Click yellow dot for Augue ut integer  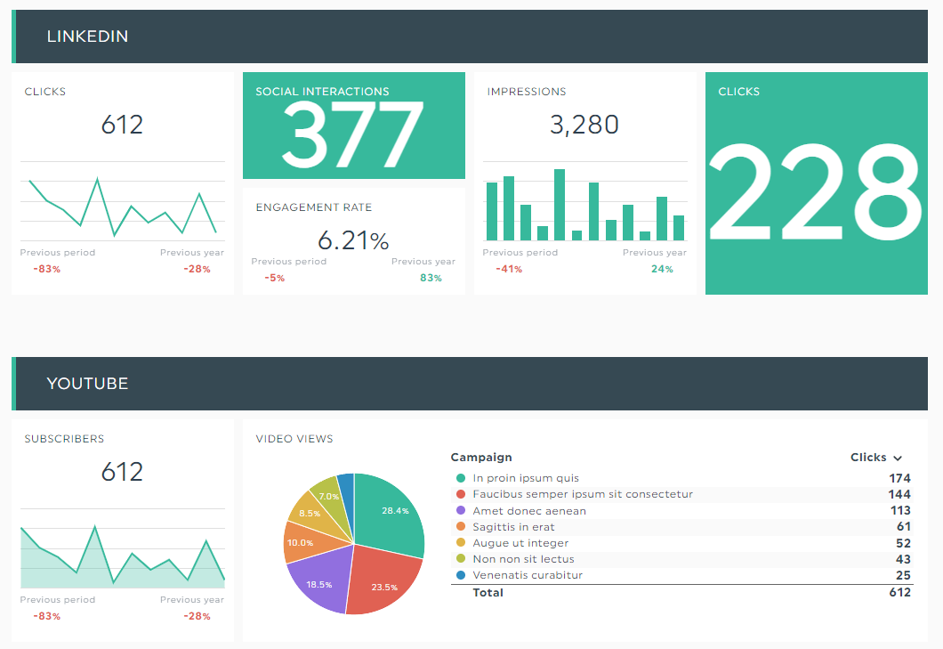click(x=461, y=543)
